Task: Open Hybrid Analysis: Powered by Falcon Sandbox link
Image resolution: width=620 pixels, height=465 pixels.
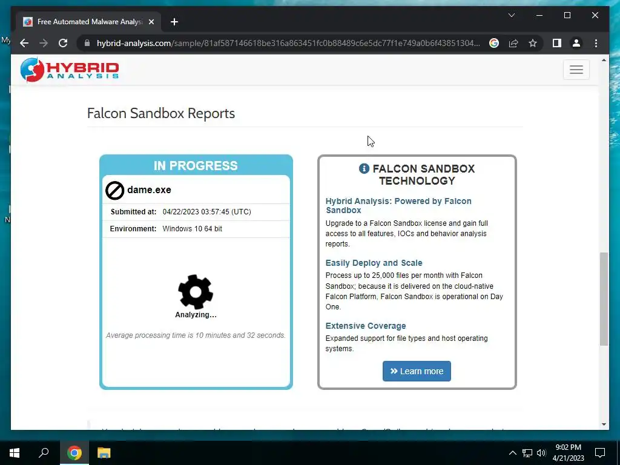Action: 398,206
